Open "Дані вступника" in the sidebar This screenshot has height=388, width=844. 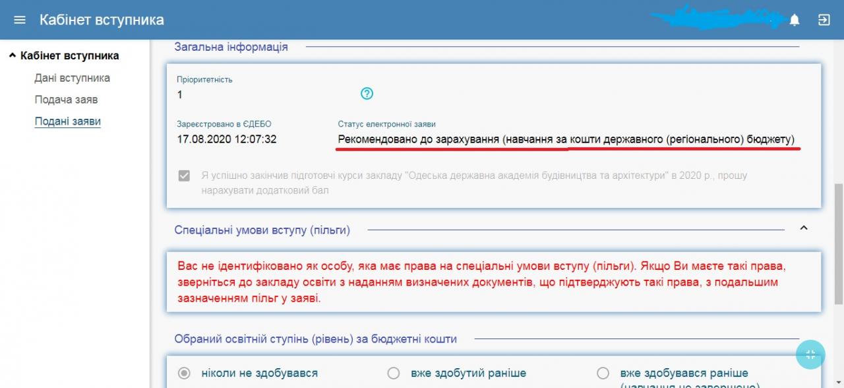click(x=72, y=78)
